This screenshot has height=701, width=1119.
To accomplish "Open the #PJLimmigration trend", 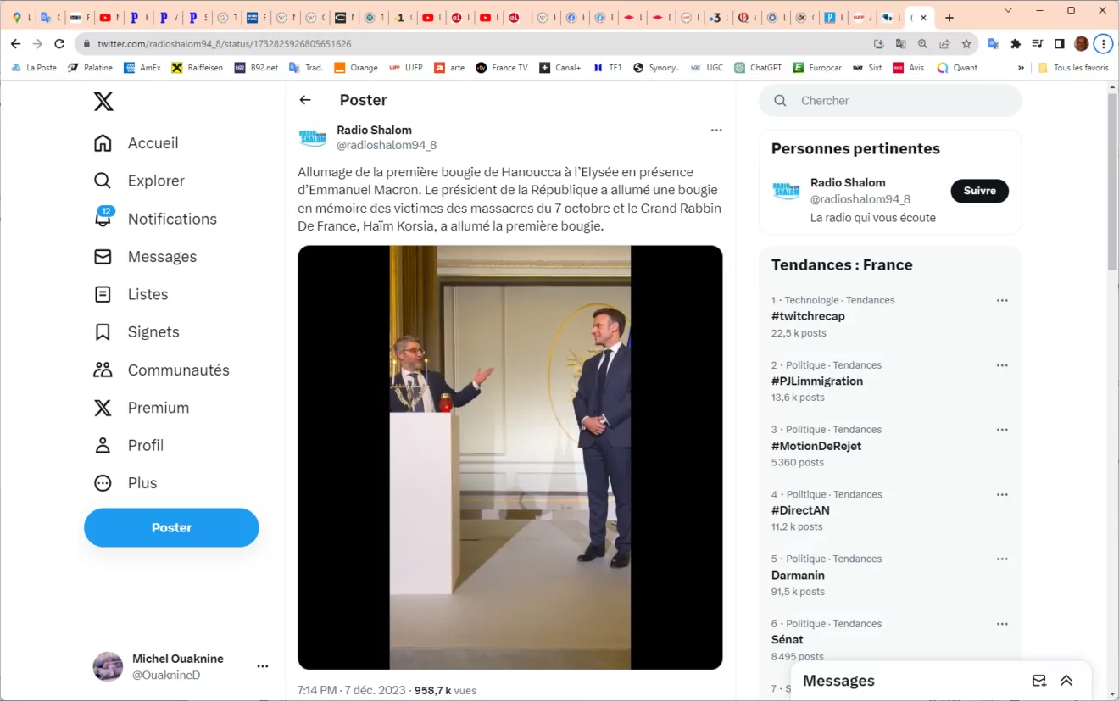I will [x=817, y=381].
